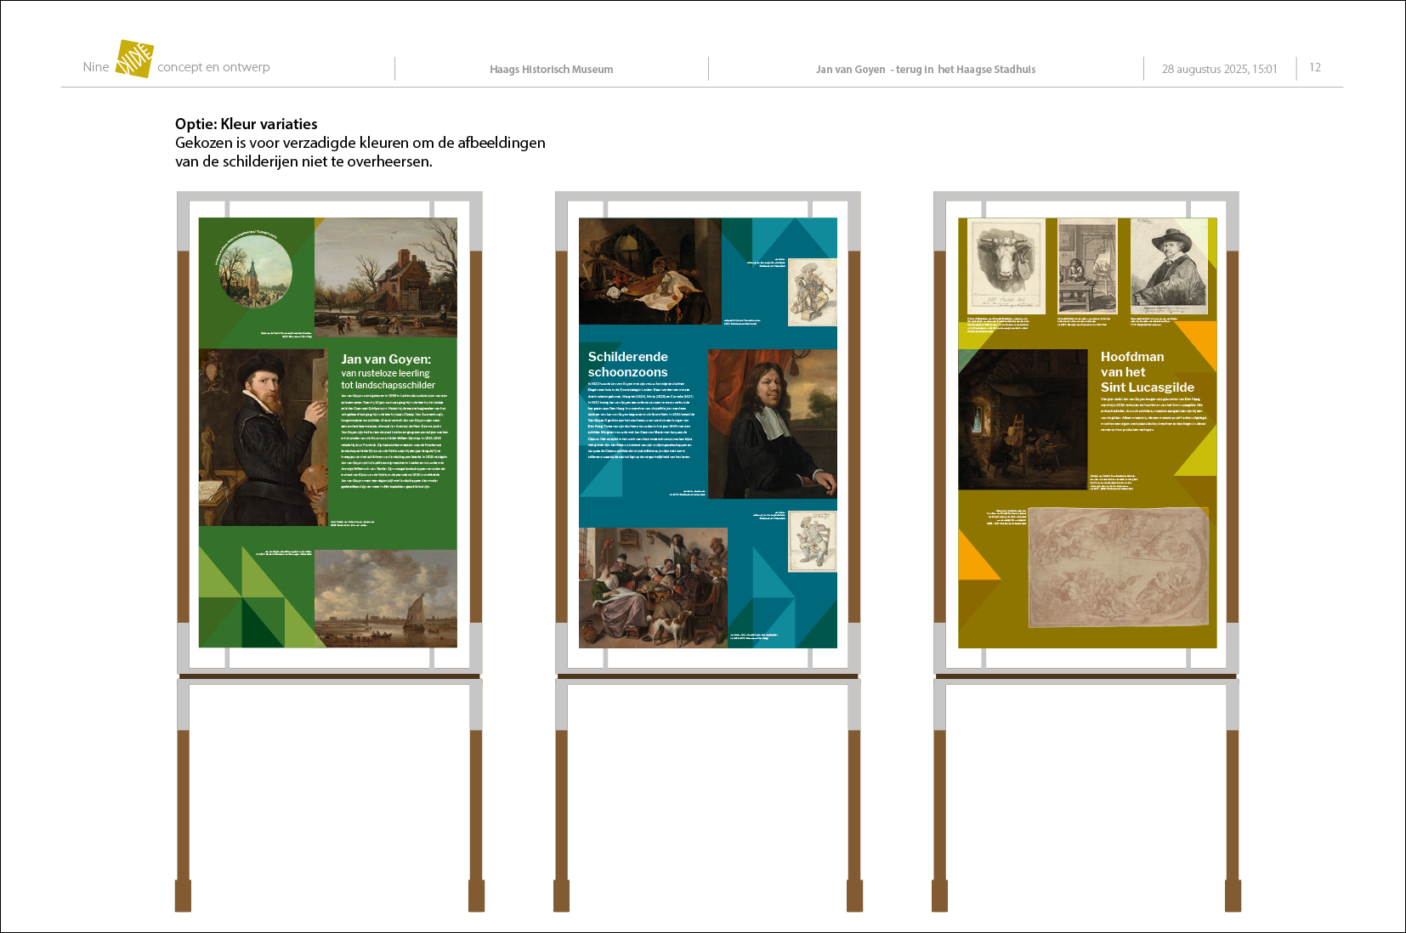Viewport: 1406px width, 933px height.
Task: Click the circular castle image on green panel
Action: pos(255,272)
